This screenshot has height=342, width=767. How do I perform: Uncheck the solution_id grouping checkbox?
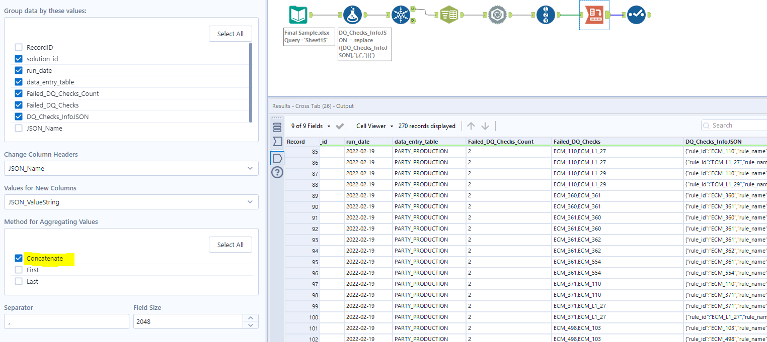[x=19, y=58]
